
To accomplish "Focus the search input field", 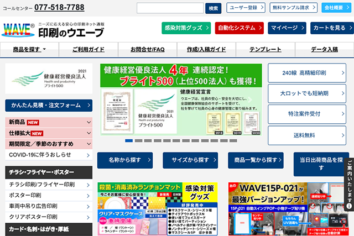I will pyautogui.click(x=170, y=8).
